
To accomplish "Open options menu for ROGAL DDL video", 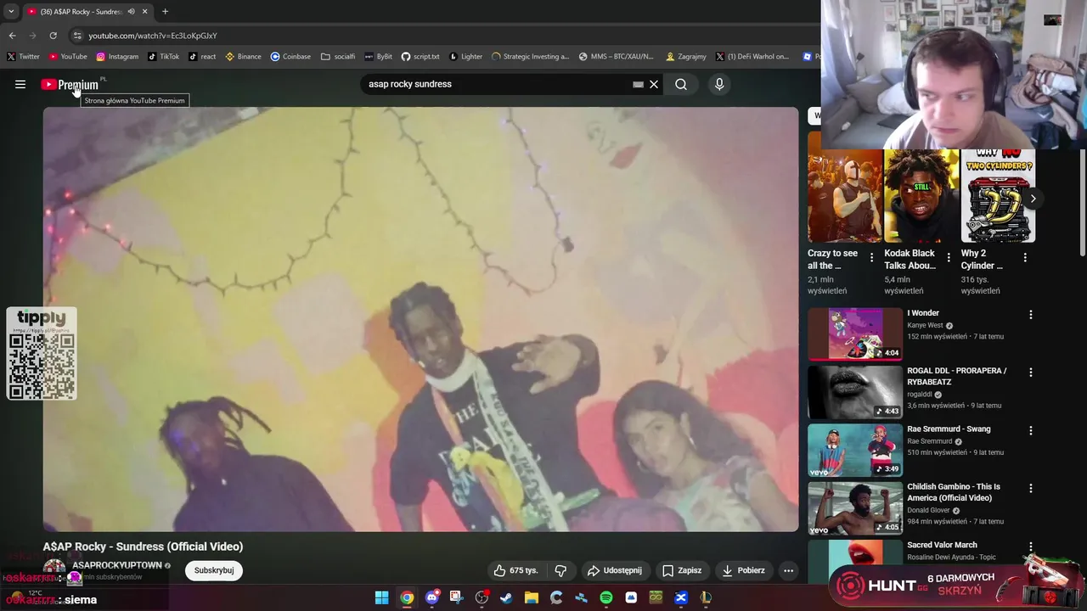I will 1031,373.
